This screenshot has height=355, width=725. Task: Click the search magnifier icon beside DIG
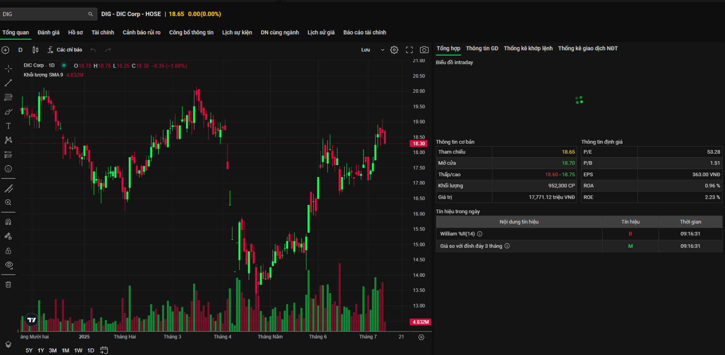click(91, 14)
